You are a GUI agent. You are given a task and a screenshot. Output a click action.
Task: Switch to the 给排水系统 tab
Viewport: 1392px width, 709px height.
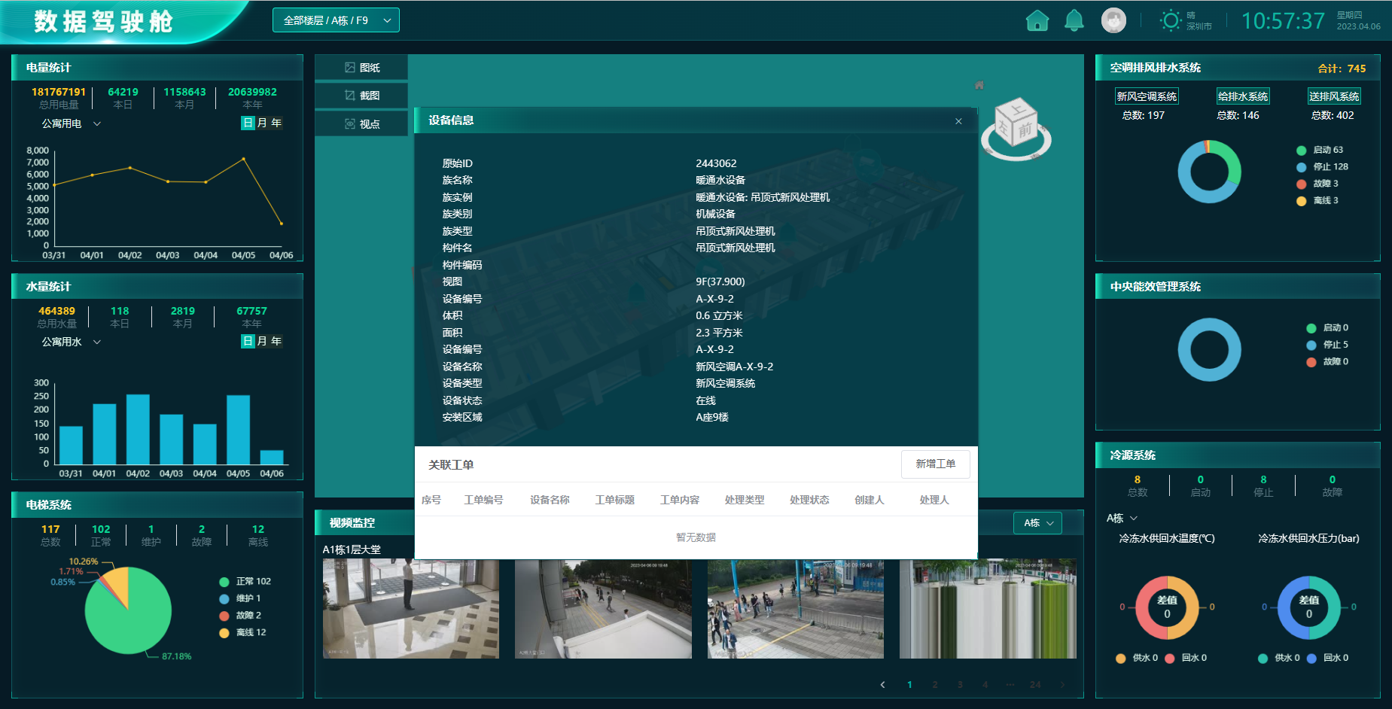tap(1244, 96)
